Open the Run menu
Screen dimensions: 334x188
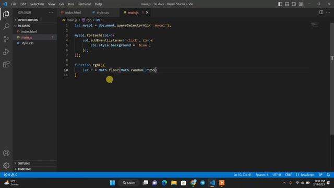[71, 4]
